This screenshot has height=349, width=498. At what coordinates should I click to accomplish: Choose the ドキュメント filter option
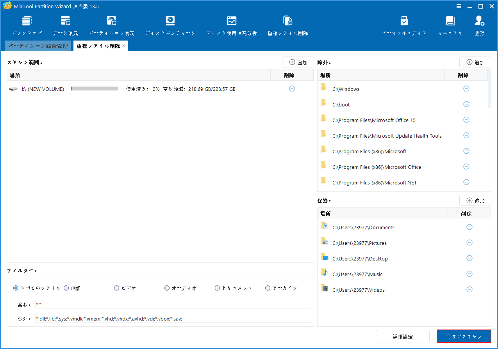tap(217, 288)
